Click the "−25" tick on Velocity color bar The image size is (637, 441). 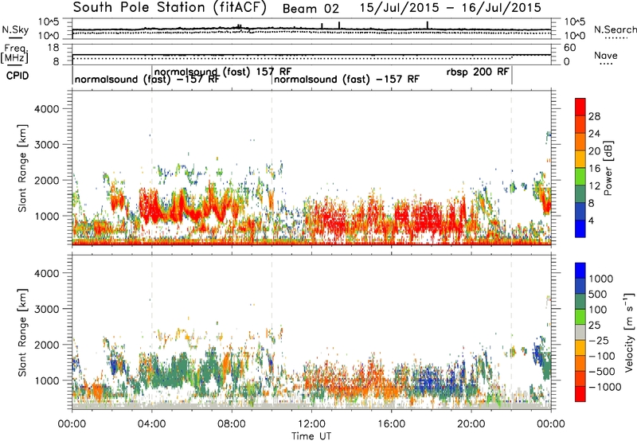pyautogui.click(x=599, y=341)
